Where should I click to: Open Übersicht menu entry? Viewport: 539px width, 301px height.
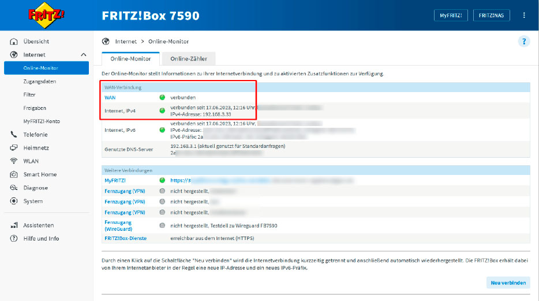pyautogui.click(x=36, y=41)
